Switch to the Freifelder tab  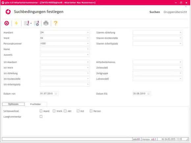coord(36,104)
